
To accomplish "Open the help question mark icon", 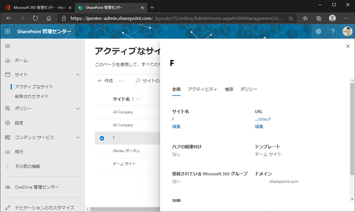I will tap(333, 31).
